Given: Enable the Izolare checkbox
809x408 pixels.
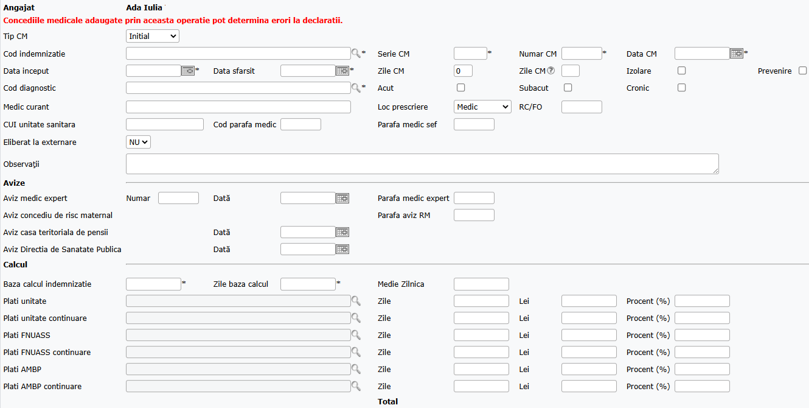Looking at the screenshot, I should click(x=682, y=71).
